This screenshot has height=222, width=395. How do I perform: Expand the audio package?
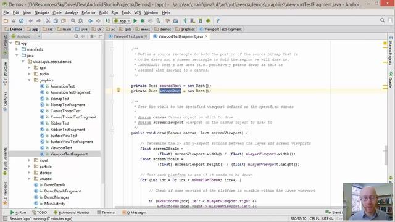[29, 74]
